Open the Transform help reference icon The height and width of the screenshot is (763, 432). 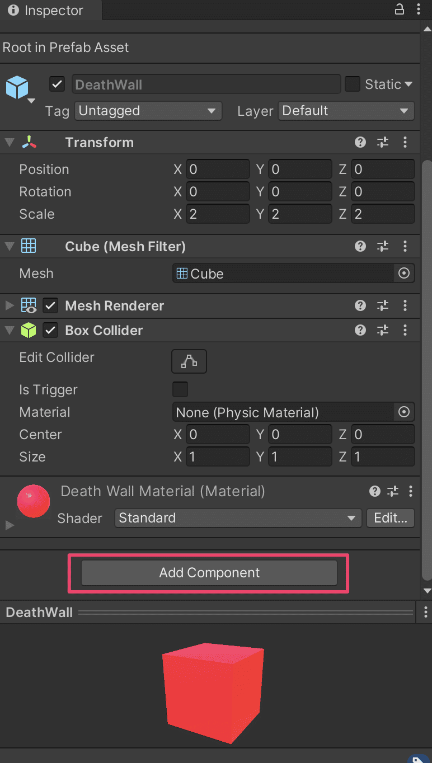(x=360, y=143)
